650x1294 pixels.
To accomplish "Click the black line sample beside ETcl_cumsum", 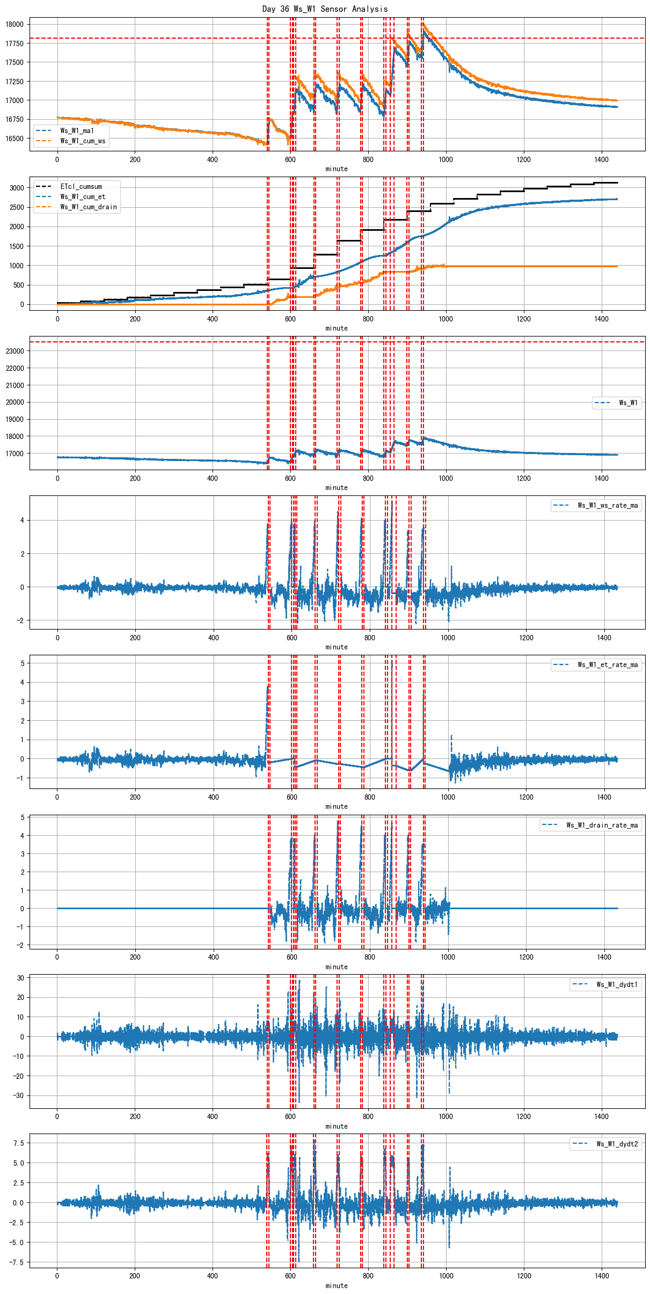I will click(x=43, y=187).
